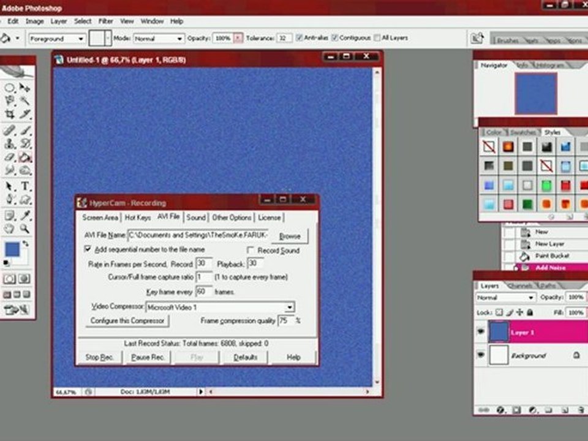Select the Type tool

click(x=24, y=186)
